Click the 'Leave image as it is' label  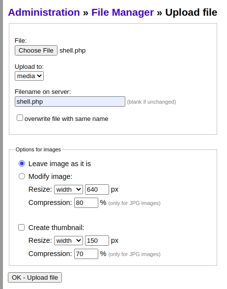59,164
